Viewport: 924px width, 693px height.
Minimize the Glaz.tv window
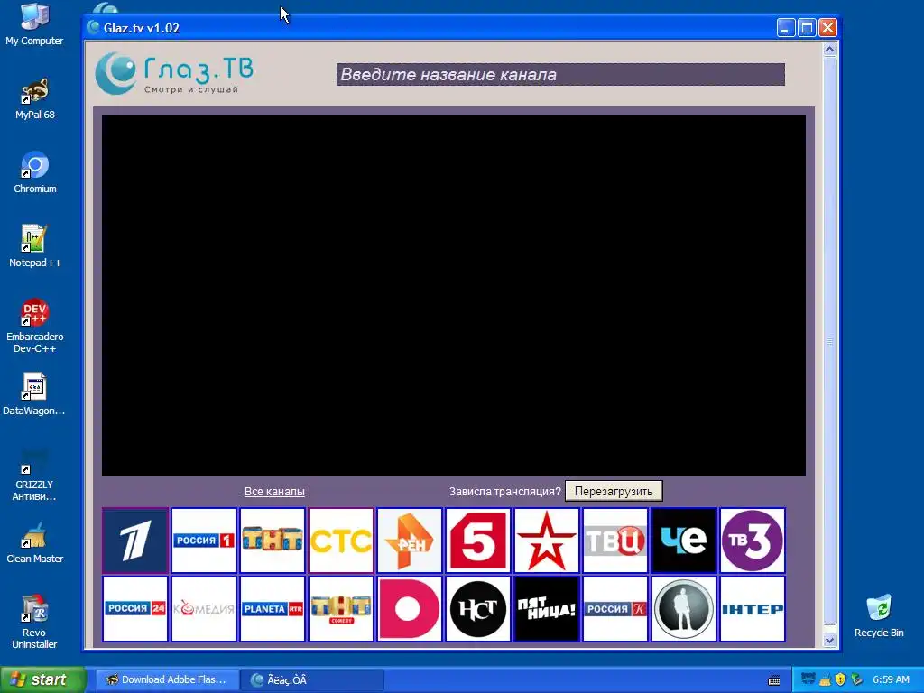[786, 28]
